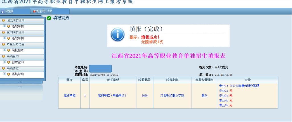Expand the plus box next to 院校报考

coord(4,50)
